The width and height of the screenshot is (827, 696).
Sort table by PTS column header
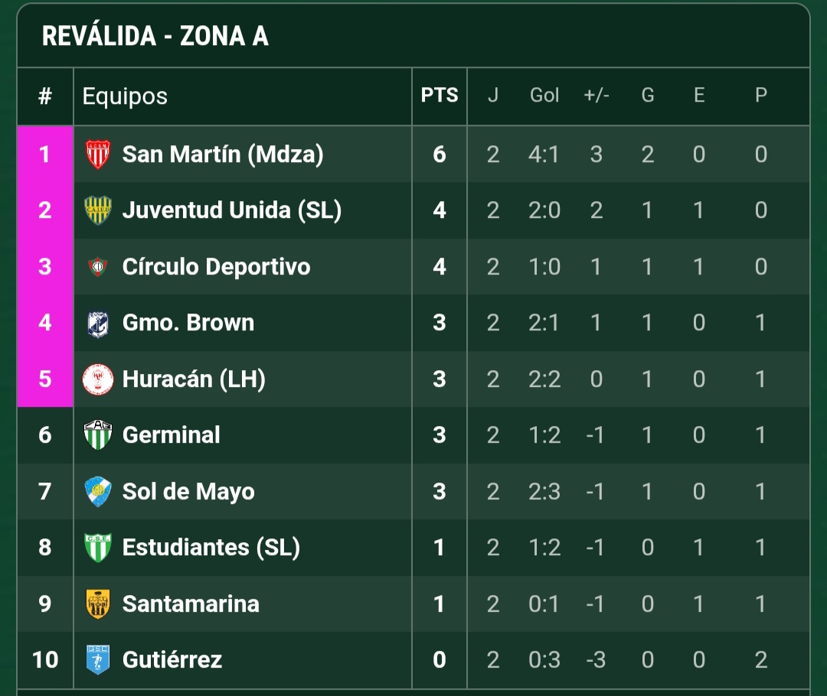(x=440, y=96)
